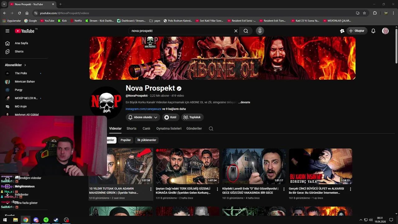Open options for the 10 YILDIR TUTSAK video
Image resolution: width=398 pixels, height=224 pixels.
coord(151,189)
